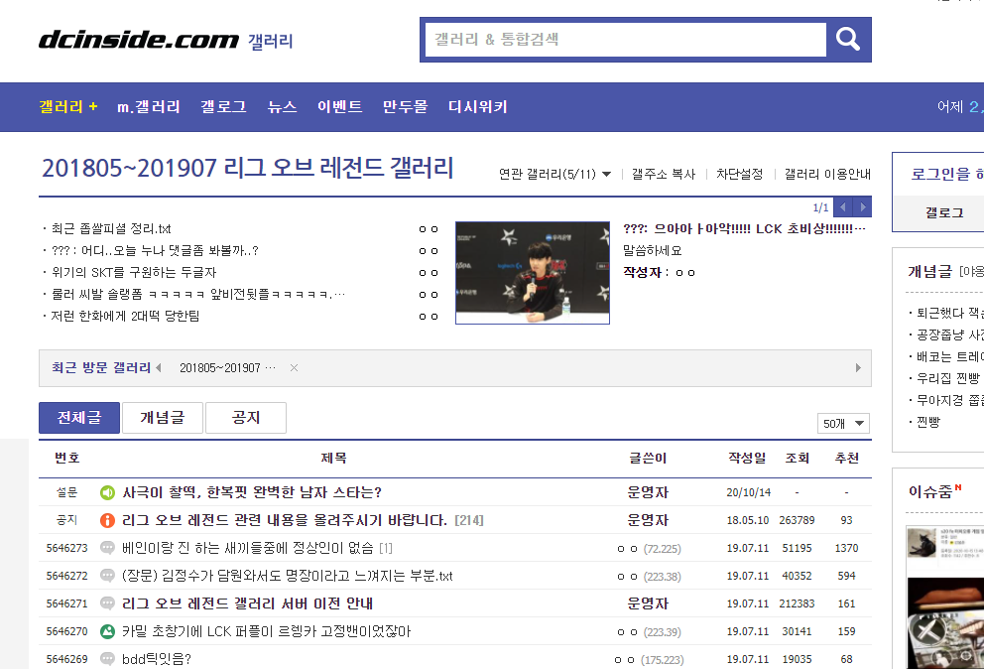Screen dimensions: 984x669
Task: Open post 저런 한화에게 2대떡 당한팀
Action: 125,316
